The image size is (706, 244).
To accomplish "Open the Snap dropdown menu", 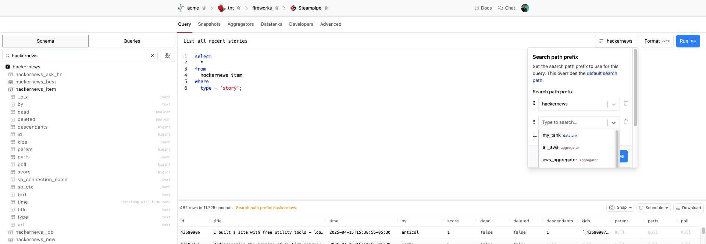I will (x=620, y=208).
